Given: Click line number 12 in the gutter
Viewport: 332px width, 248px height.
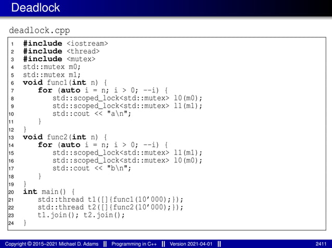Looking at the screenshot, I should pos(11,130).
